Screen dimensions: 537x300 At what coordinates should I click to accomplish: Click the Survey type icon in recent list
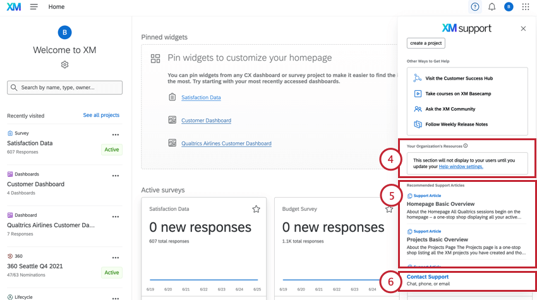(x=10, y=133)
